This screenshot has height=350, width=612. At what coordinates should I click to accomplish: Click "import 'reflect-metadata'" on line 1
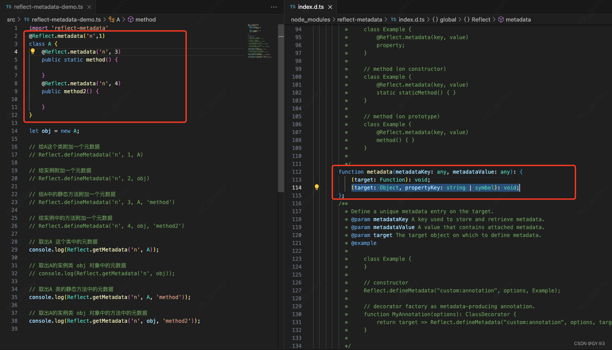(69, 28)
